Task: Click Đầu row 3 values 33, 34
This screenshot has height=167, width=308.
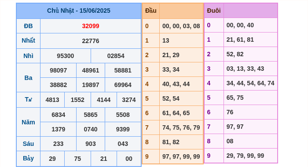Action: [171, 70]
